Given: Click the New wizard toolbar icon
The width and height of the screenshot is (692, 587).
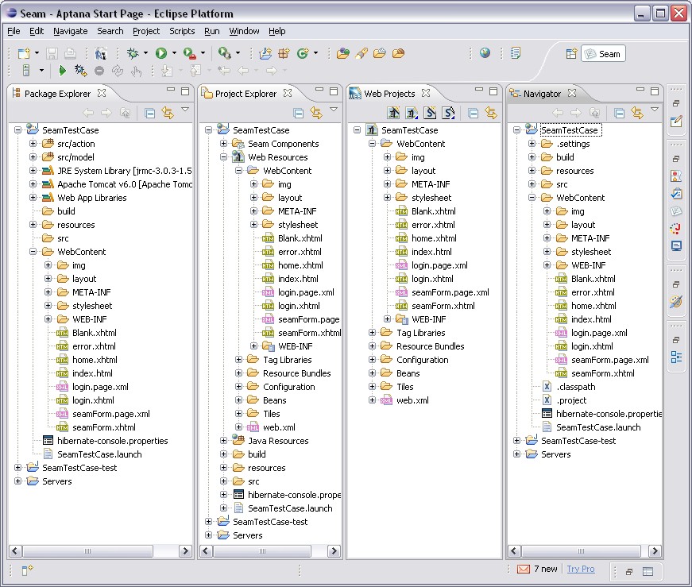Looking at the screenshot, I should [24, 53].
